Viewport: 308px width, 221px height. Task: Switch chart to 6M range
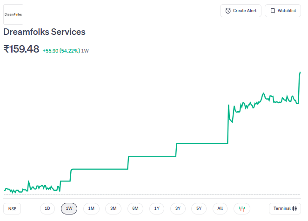coord(135,208)
